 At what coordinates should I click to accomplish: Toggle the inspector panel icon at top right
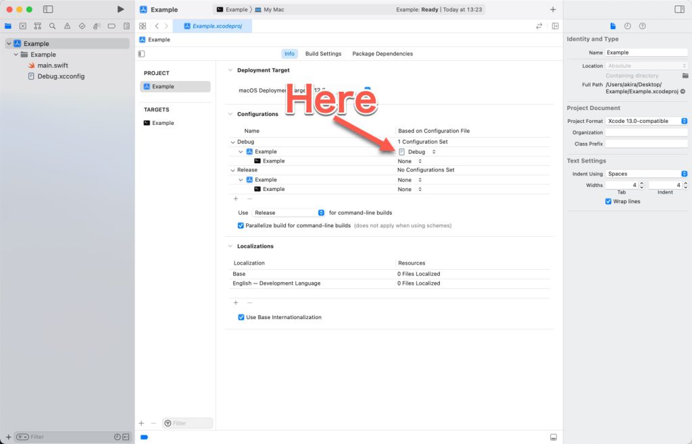[679, 9]
